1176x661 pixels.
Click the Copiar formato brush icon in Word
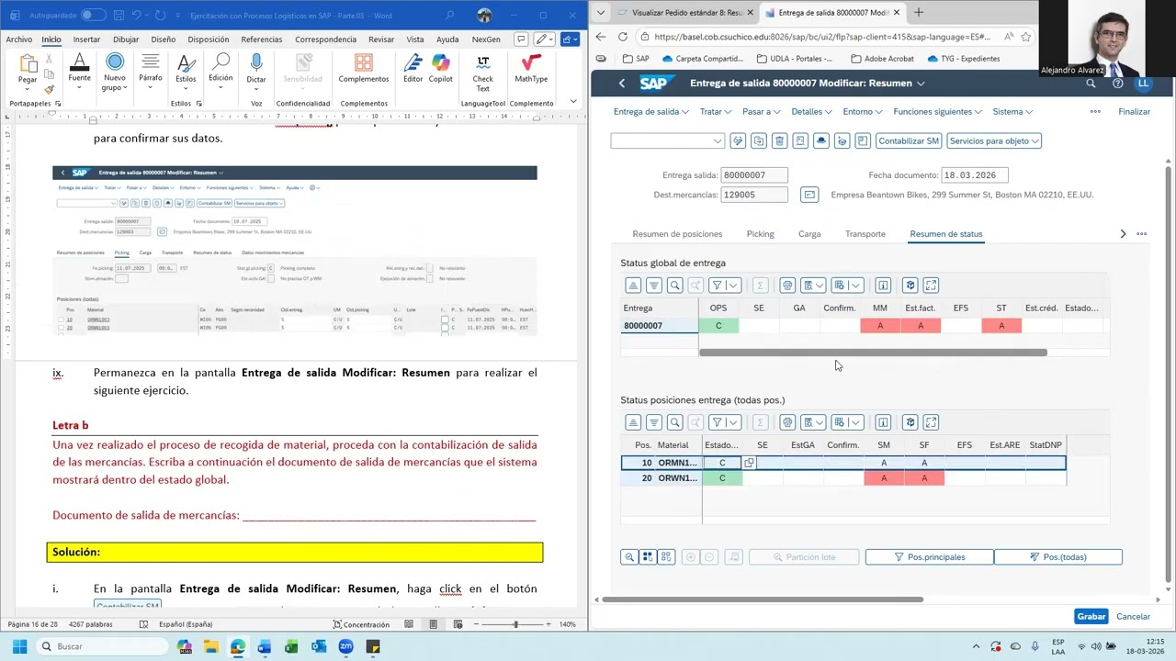(x=49, y=89)
